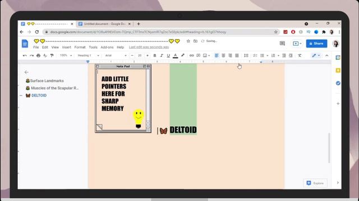
Task: Open the Insert menu
Action: [x=66, y=47]
